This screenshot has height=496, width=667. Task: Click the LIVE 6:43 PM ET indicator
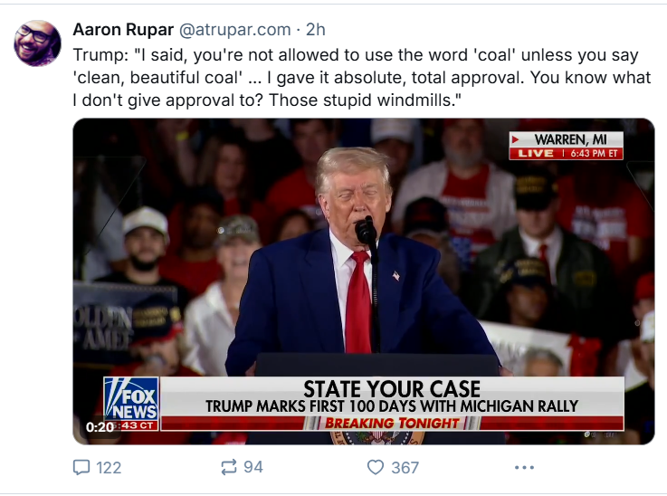(x=567, y=154)
